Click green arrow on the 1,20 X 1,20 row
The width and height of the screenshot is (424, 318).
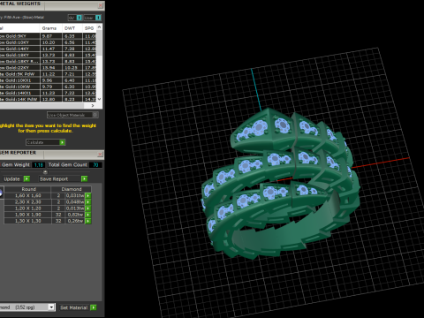(x=88, y=208)
